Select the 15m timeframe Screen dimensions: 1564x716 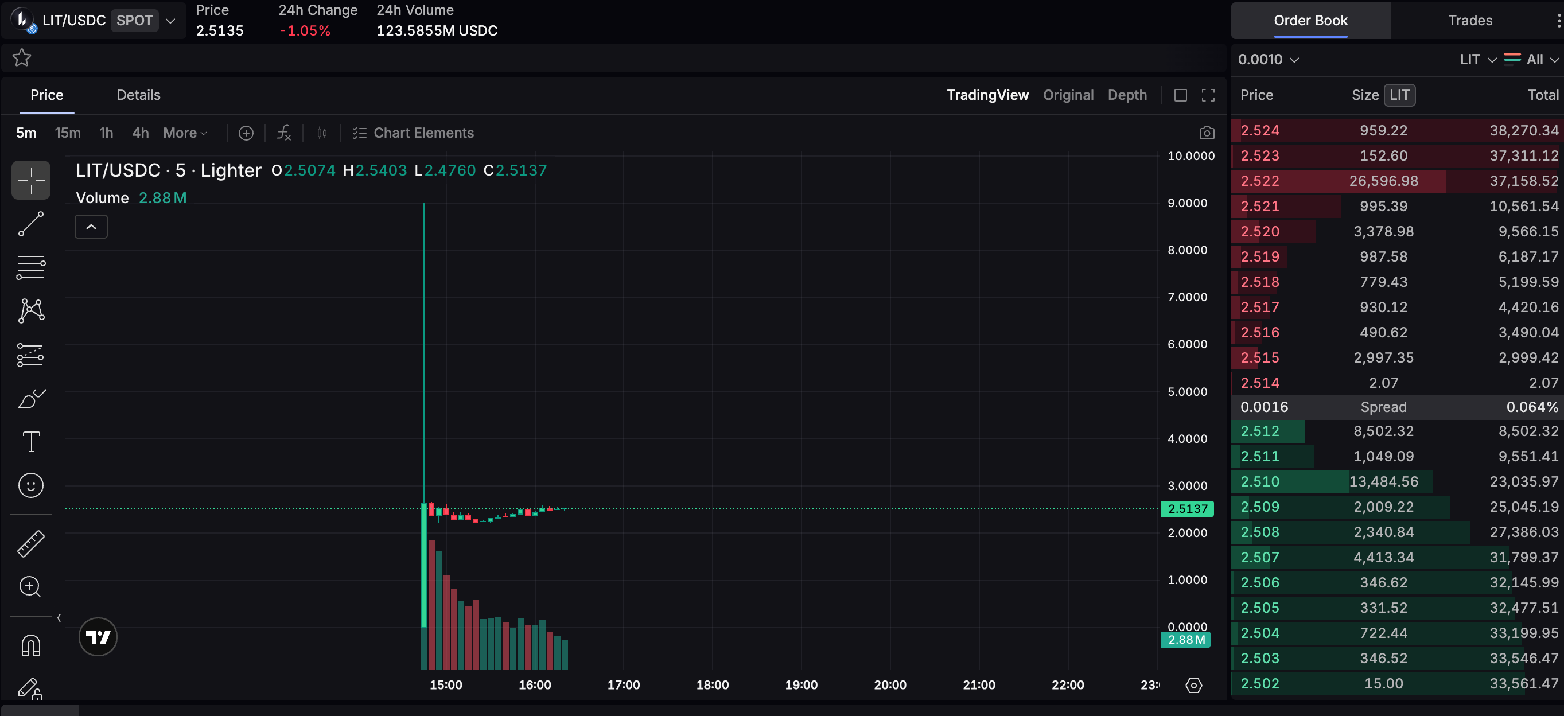(67, 133)
